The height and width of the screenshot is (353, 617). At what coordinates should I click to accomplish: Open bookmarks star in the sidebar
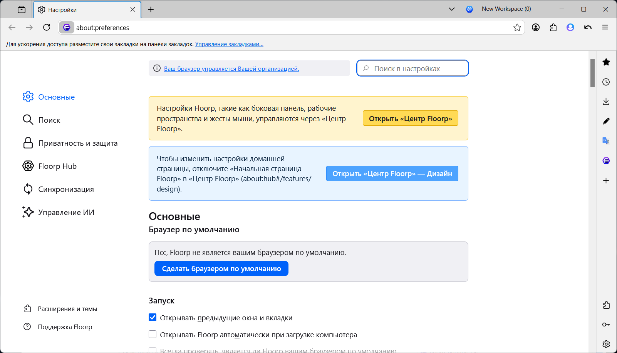606,62
